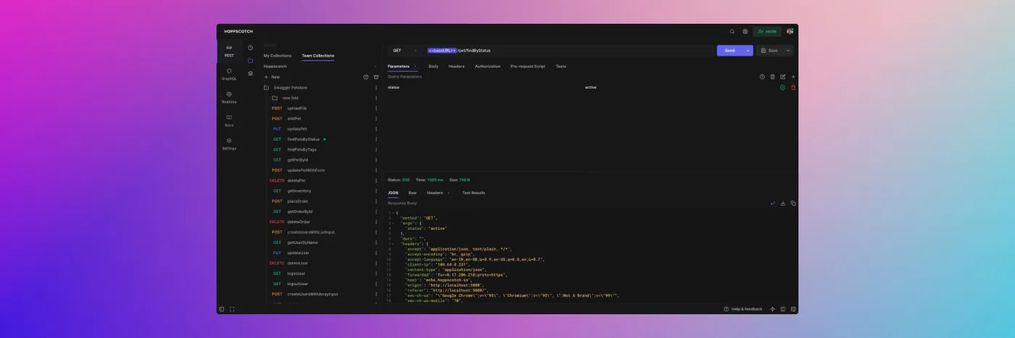Open bulk edit for query parameters

(783, 77)
